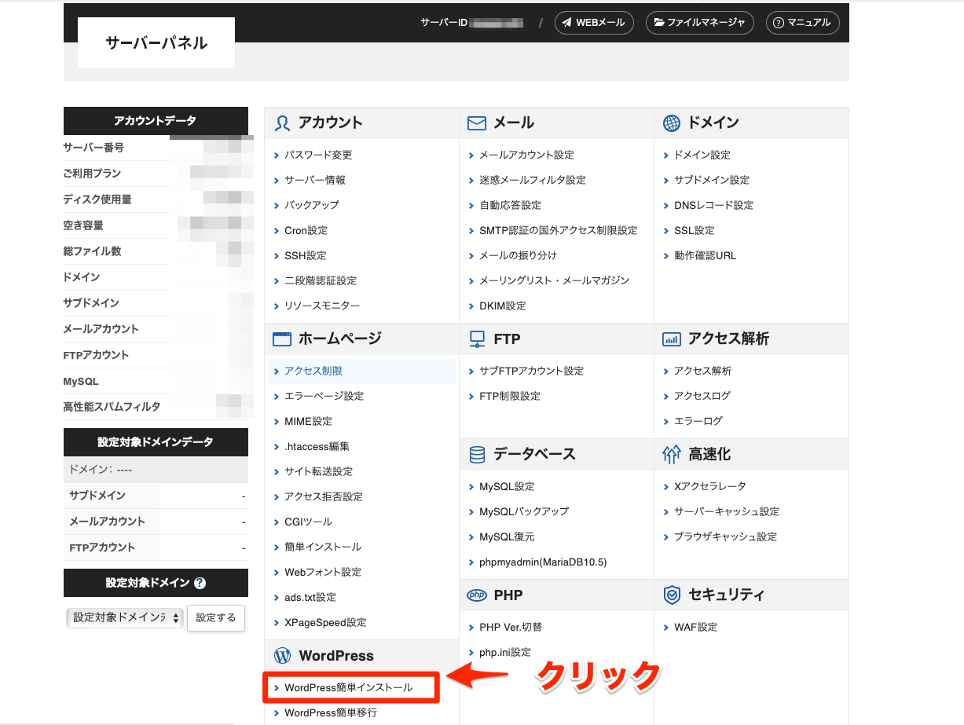Open the マニュアル button

[x=802, y=23]
